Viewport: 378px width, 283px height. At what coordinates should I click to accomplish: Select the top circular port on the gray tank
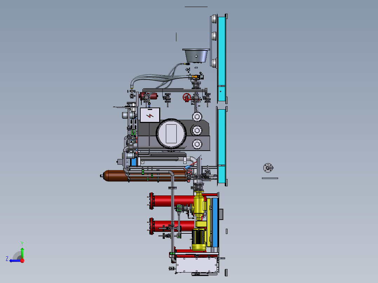pos(197,117)
